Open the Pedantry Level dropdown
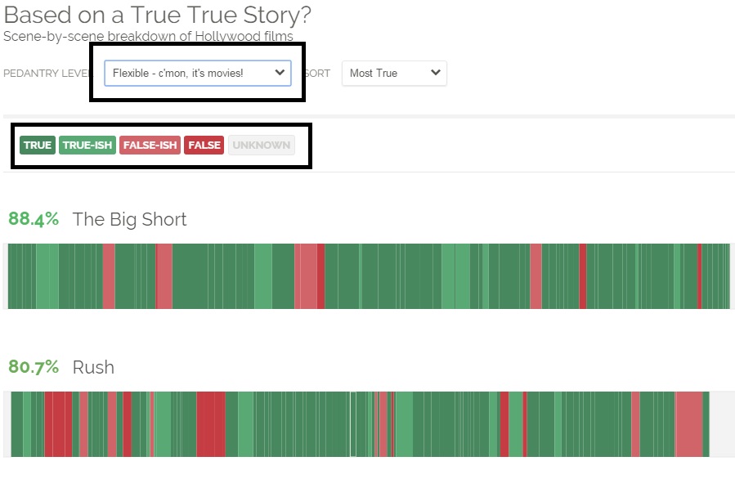 pos(199,73)
